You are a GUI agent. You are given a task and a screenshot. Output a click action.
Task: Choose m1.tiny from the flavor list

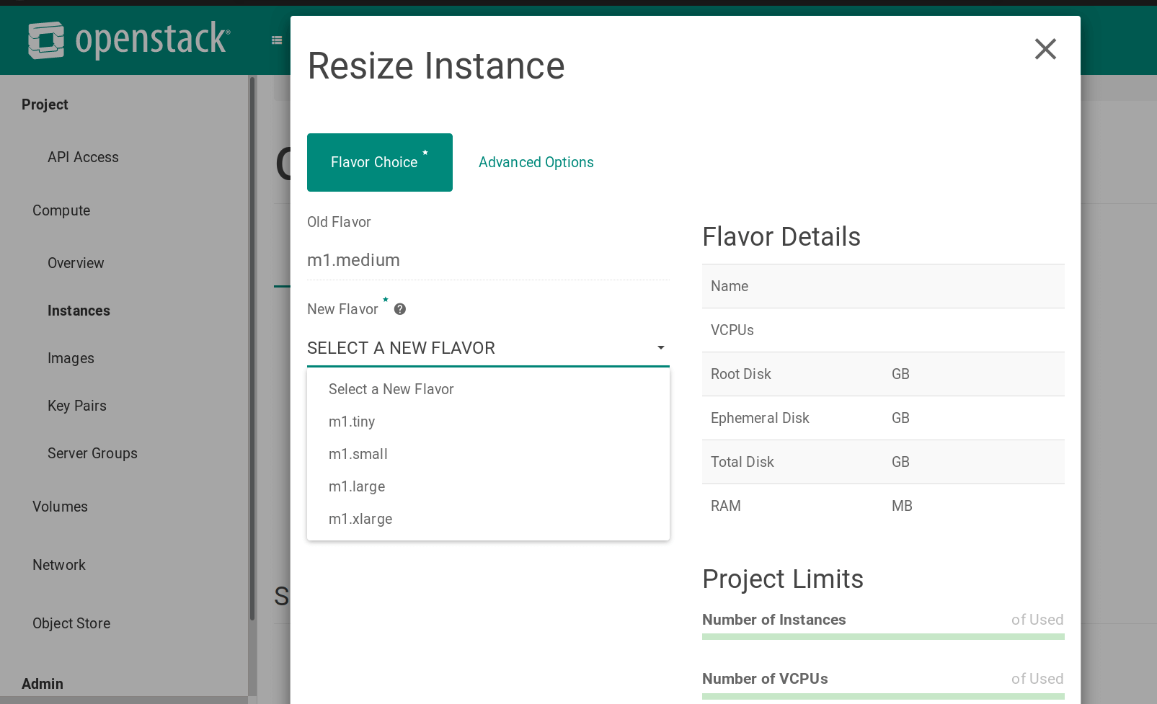point(352,422)
